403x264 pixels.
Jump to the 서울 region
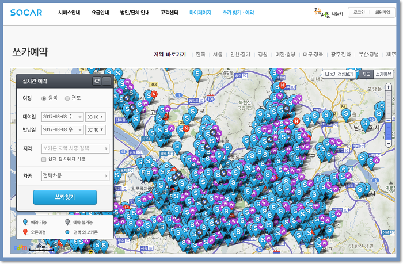point(218,54)
